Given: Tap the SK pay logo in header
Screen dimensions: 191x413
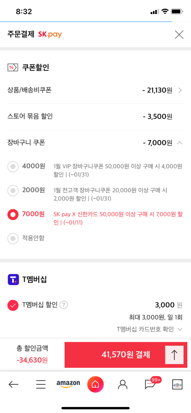Looking at the screenshot, I should click(50, 35).
